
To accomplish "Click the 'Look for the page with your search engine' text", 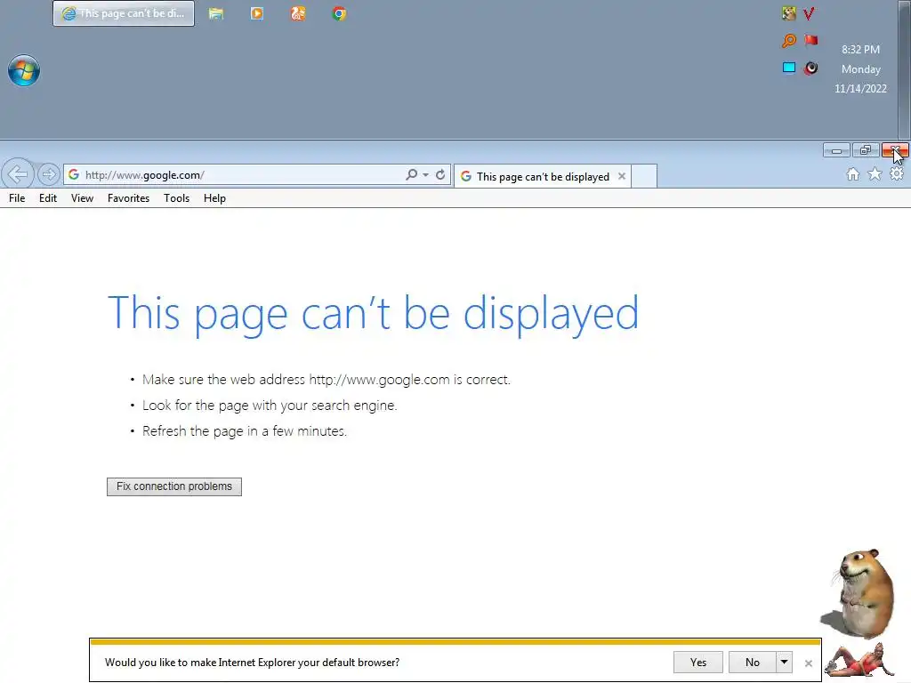I will point(270,406).
